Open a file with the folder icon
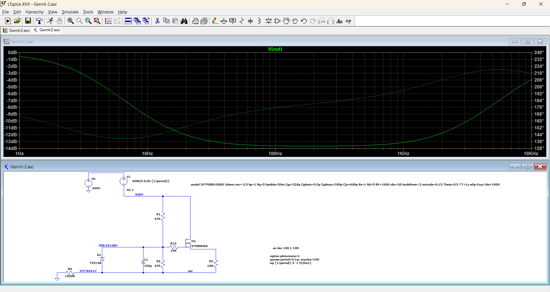The width and height of the screenshot is (550, 292). [x=17, y=21]
